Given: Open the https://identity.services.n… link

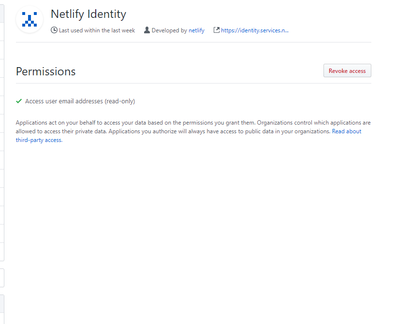Looking at the screenshot, I should tap(254, 30).
